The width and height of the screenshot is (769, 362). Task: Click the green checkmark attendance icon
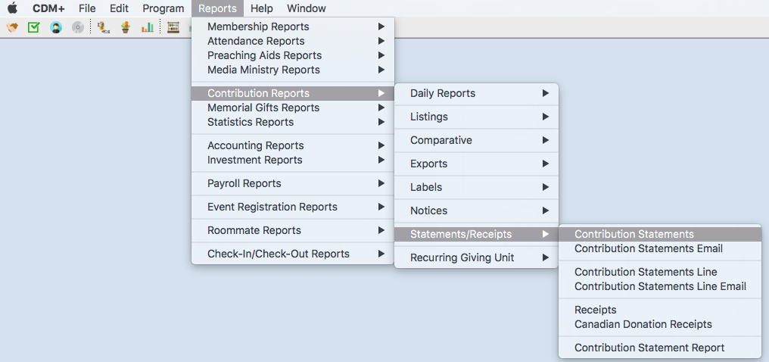coord(33,27)
